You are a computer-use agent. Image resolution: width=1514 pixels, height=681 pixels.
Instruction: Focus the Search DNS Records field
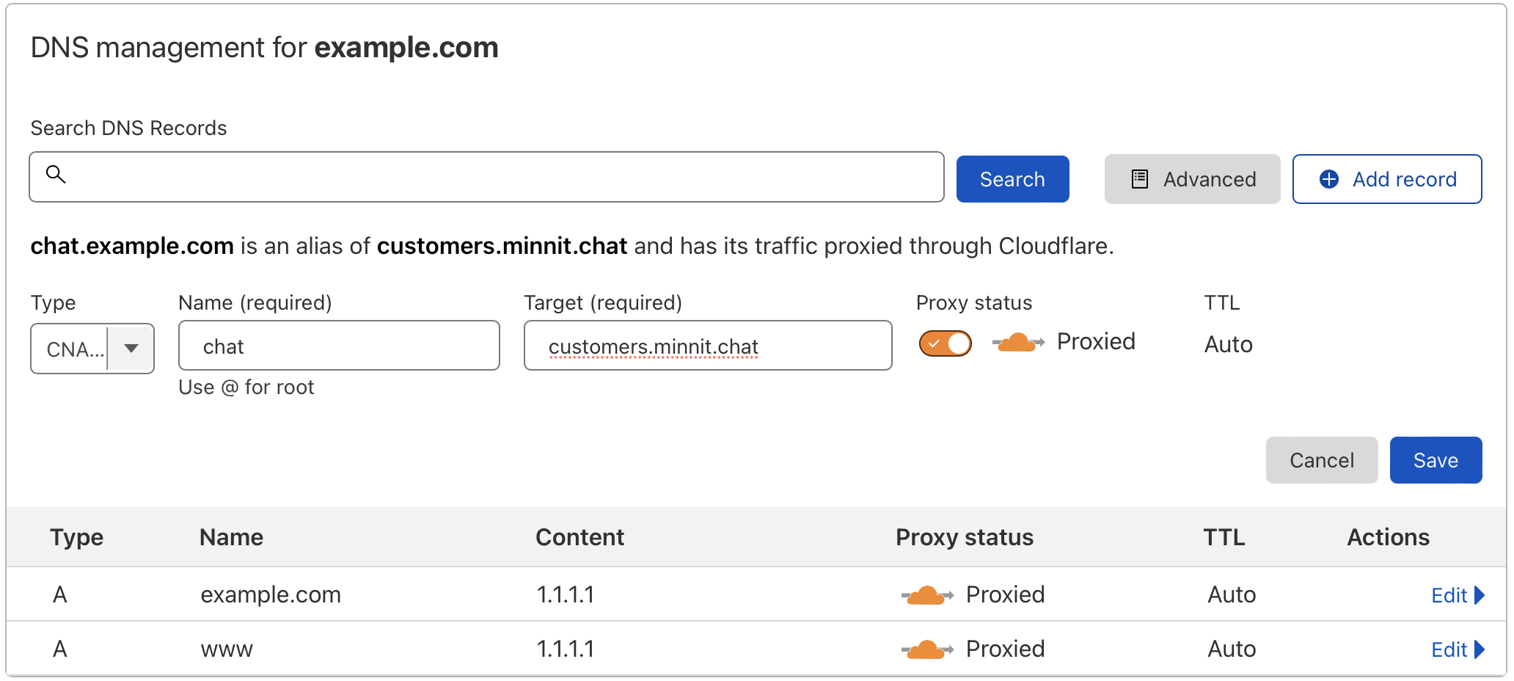pos(484,176)
